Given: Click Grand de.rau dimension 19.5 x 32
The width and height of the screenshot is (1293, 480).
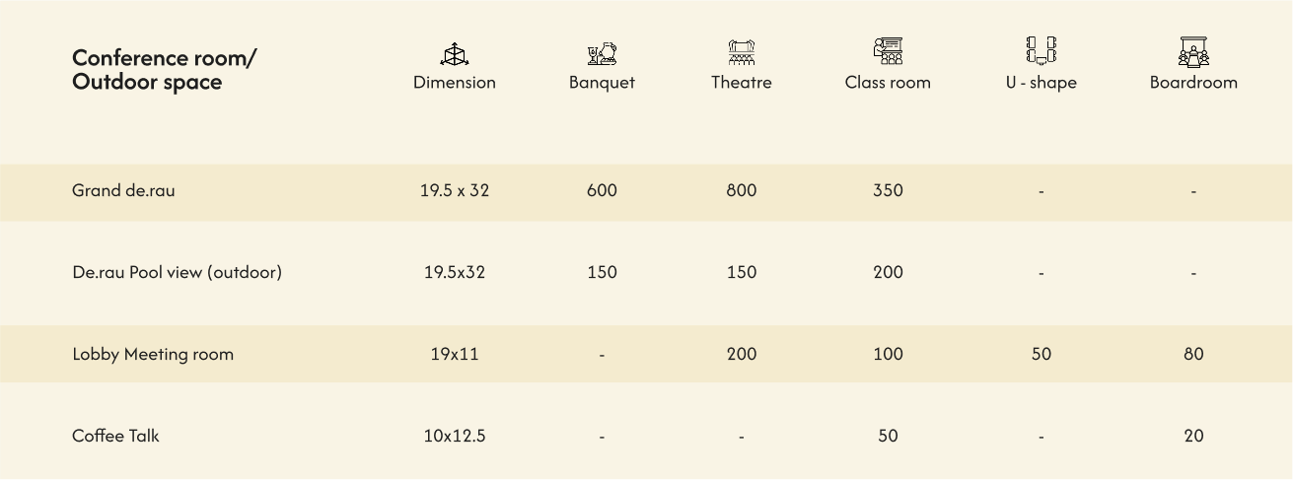Looking at the screenshot, I should click(x=455, y=191).
